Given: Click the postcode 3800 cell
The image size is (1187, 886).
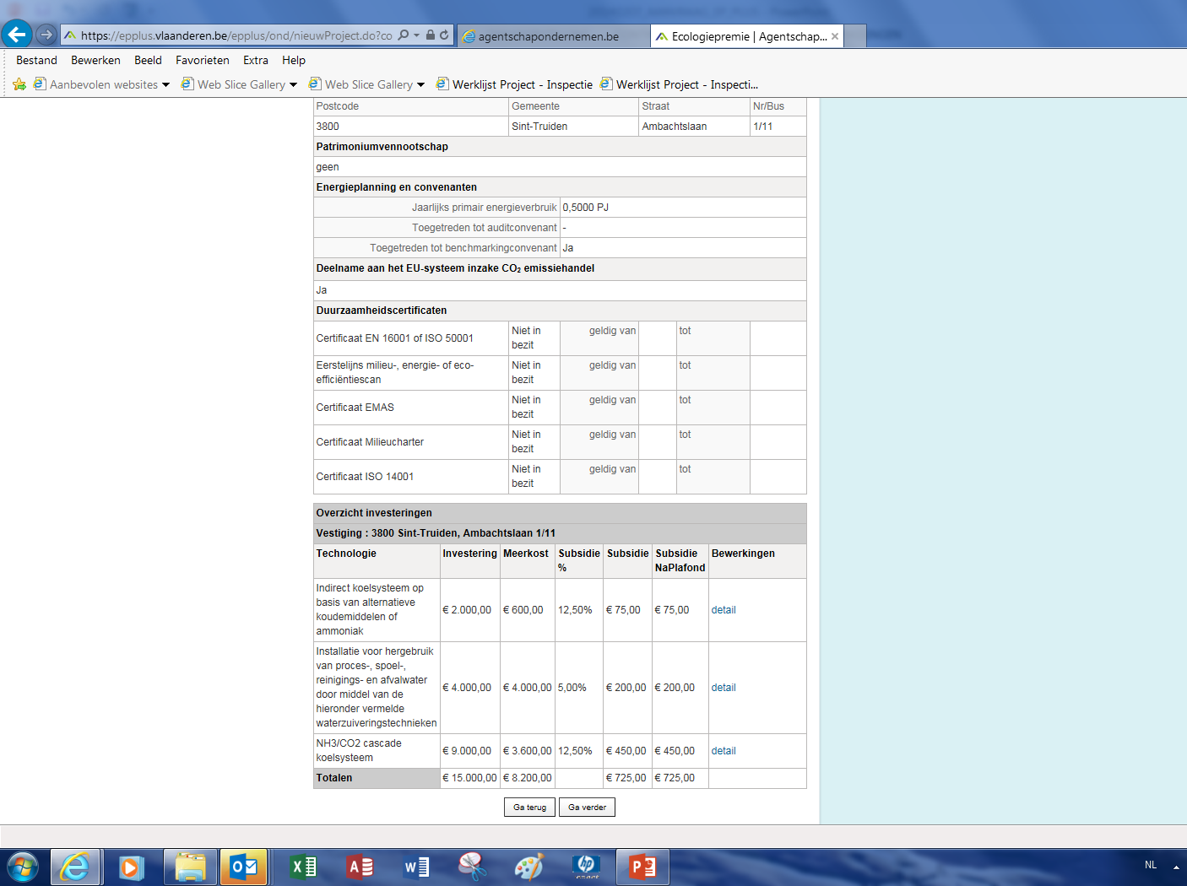Looking at the screenshot, I should [x=410, y=127].
